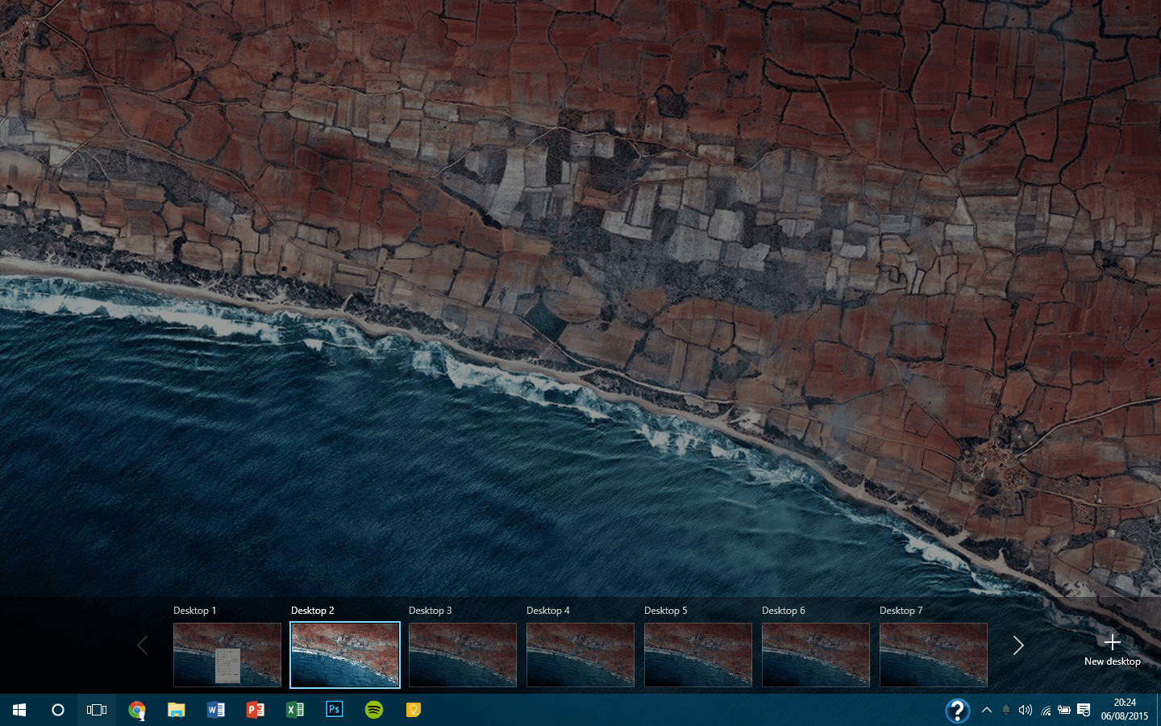Screen dimensions: 1161x726
Task: Switch to Desktop 3 thumbnail
Action: coord(463,655)
